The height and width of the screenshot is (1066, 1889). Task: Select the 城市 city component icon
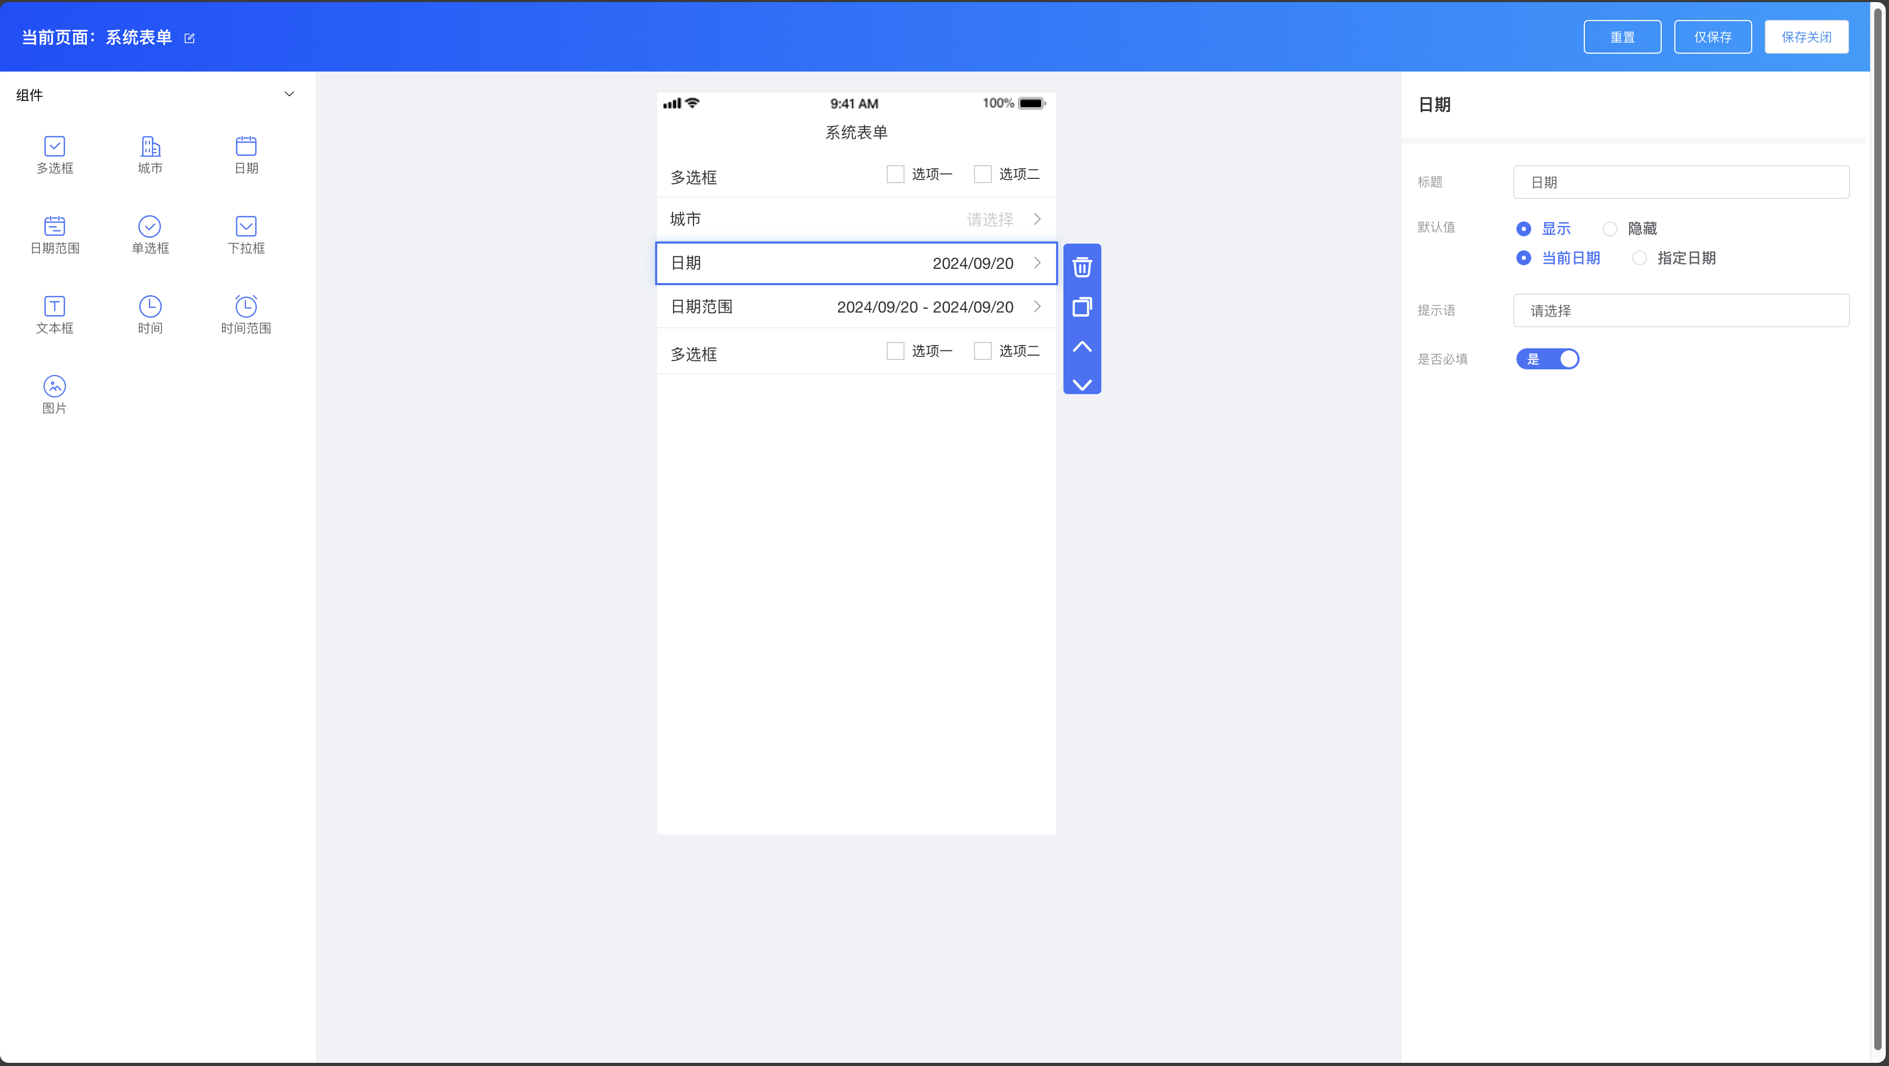pyautogui.click(x=150, y=146)
